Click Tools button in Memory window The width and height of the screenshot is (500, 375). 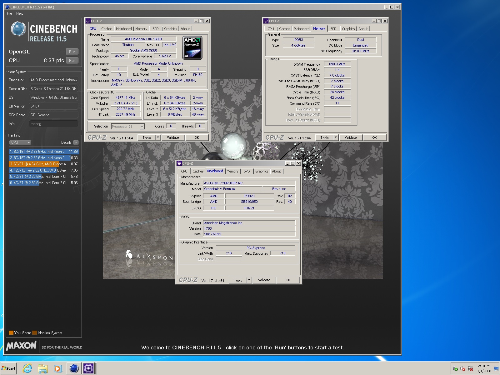[324, 137]
